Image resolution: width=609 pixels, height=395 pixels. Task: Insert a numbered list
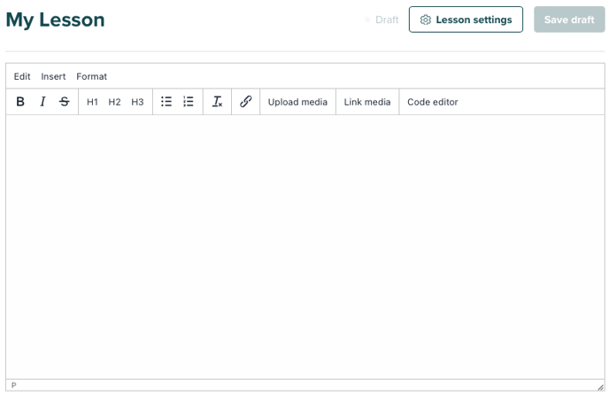[x=189, y=102]
